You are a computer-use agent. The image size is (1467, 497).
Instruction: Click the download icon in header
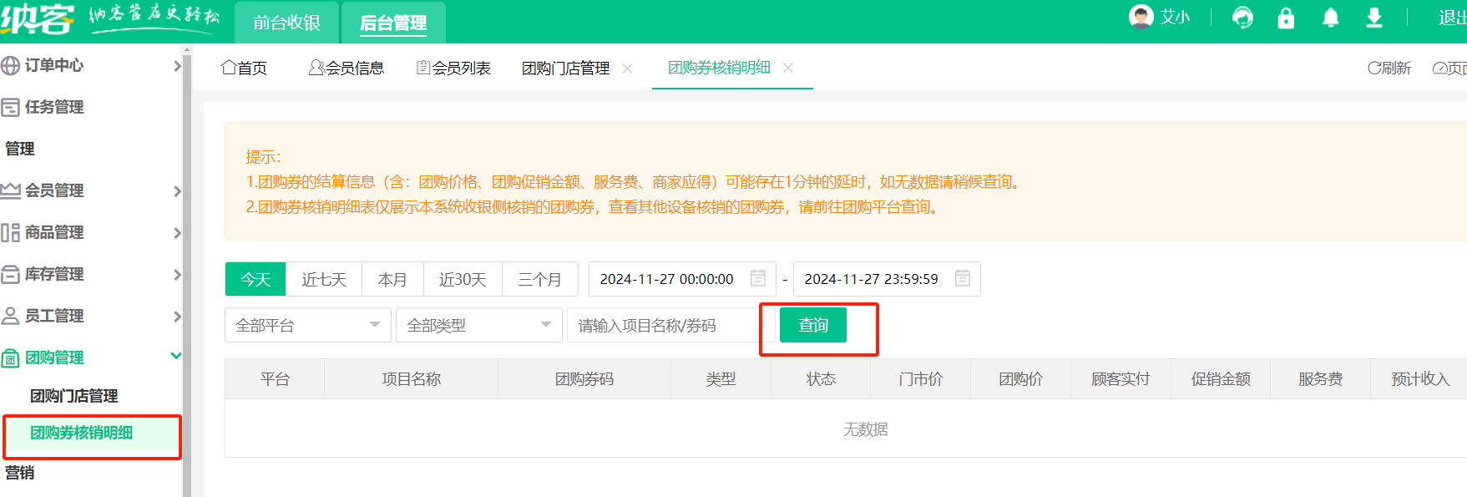tap(1373, 18)
